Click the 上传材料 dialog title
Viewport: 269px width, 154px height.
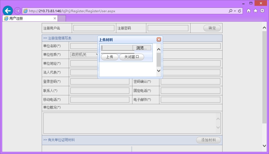pyautogui.click(x=106, y=40)
